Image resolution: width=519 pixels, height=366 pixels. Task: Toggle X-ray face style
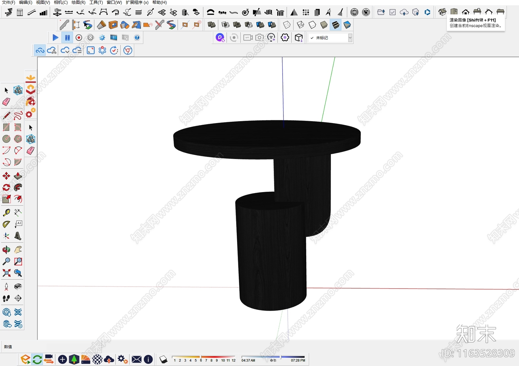287,25
